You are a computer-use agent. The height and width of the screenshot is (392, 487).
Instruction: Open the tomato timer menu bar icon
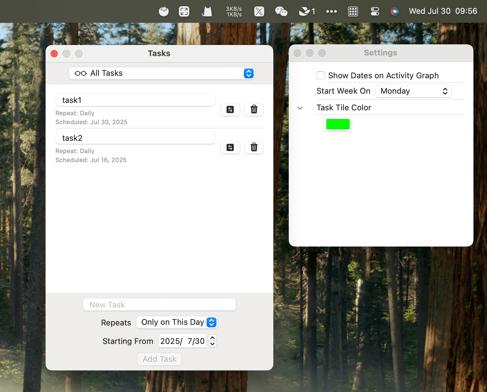coord(163,11)
